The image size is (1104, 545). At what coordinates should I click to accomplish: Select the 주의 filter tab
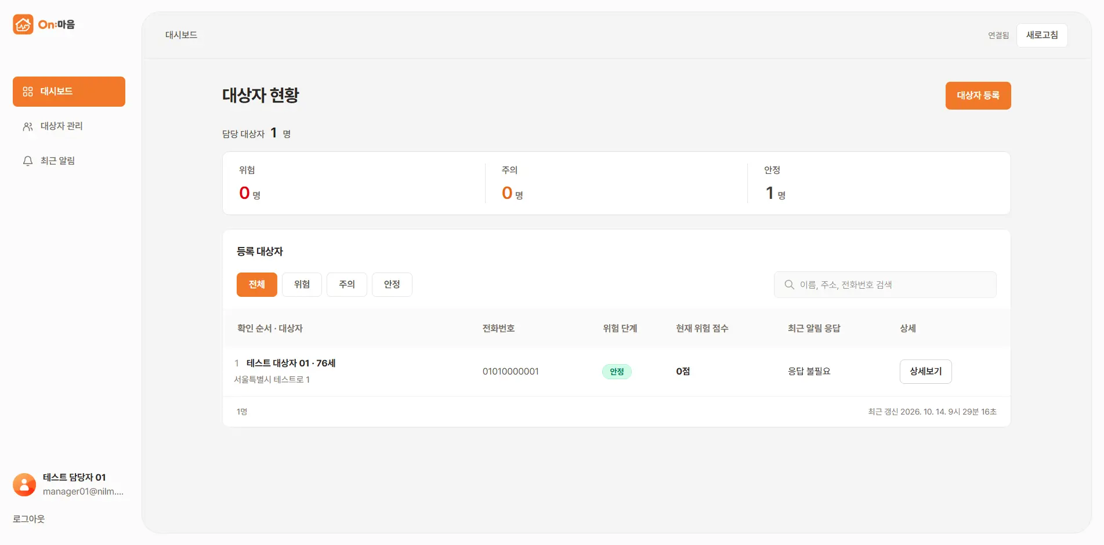click(347, 285)
